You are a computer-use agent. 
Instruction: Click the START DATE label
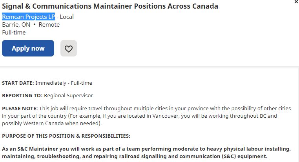click(x=18, y=83)
